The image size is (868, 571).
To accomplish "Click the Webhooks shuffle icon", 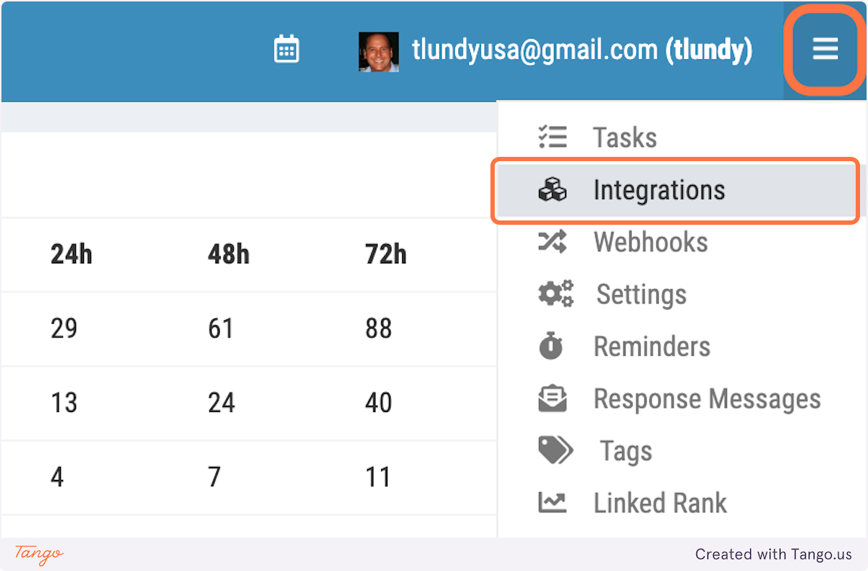I will pyautogui.click(x=553, y=242).
